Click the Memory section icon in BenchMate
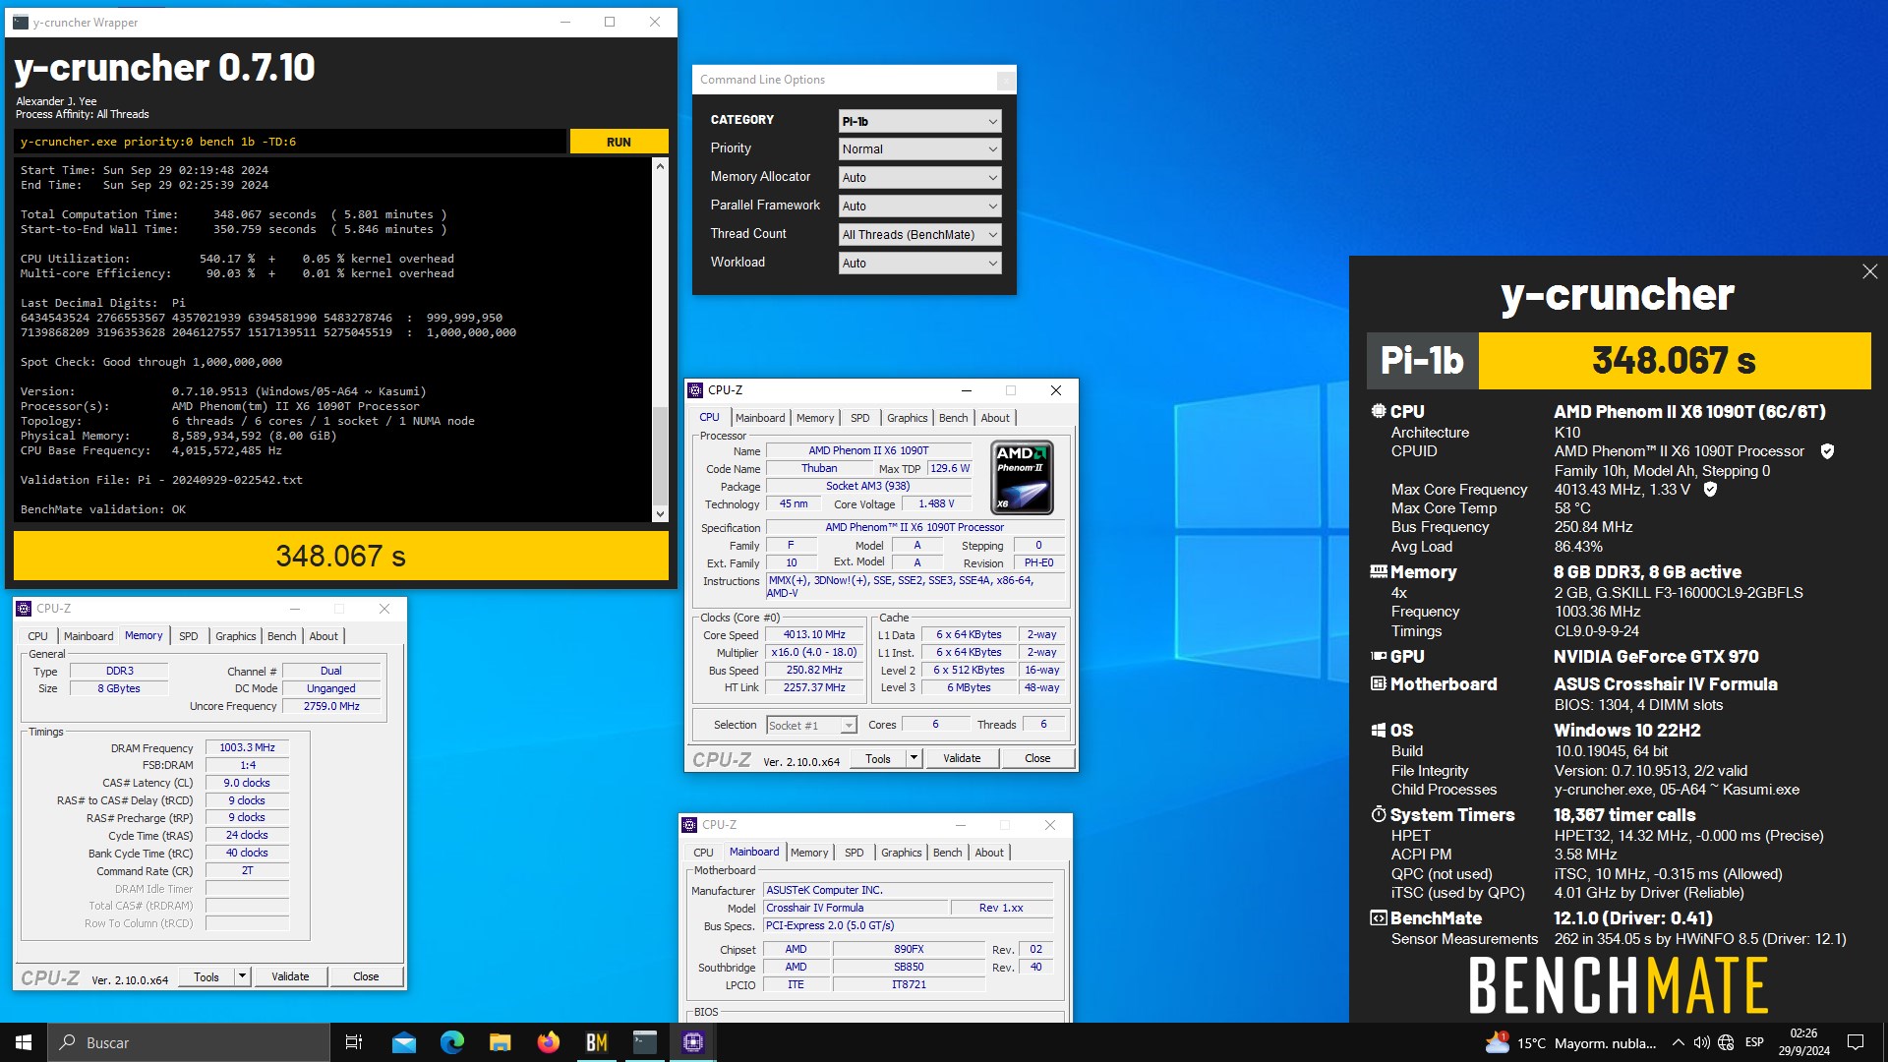The image size is (1888, 1062). pos(1378,571)
